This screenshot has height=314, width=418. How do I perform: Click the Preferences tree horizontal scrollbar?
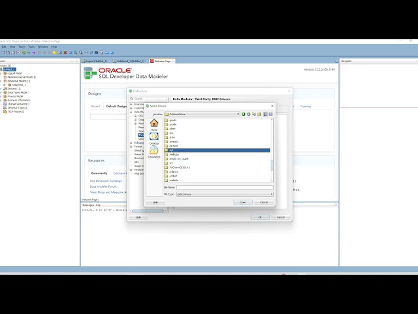pos(148,211)
